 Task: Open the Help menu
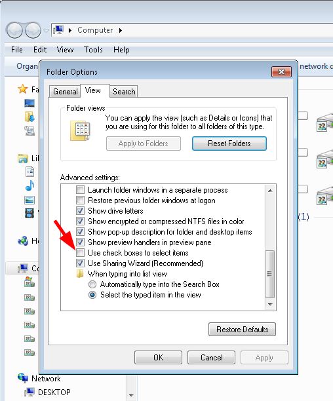(x=121, y=50)
